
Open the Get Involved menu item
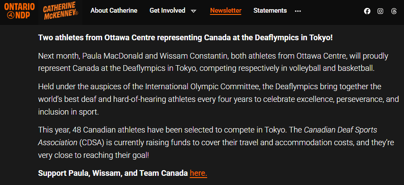(167, 10)
